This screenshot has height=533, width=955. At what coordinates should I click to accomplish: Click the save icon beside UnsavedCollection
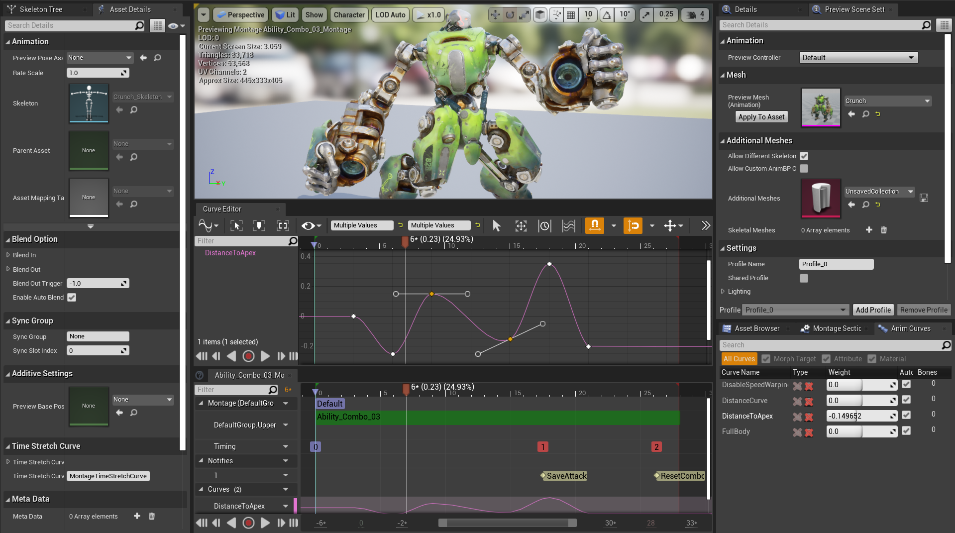(924, 198)
